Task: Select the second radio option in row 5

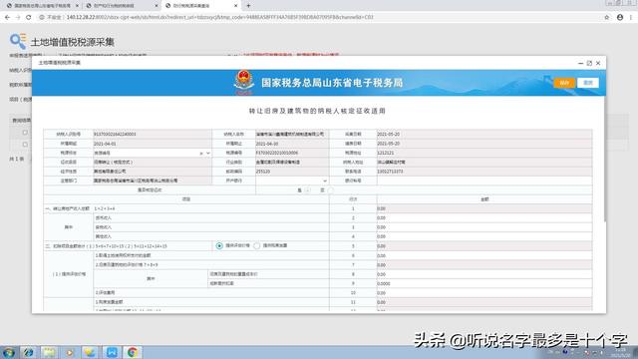Action: (257, 246)
